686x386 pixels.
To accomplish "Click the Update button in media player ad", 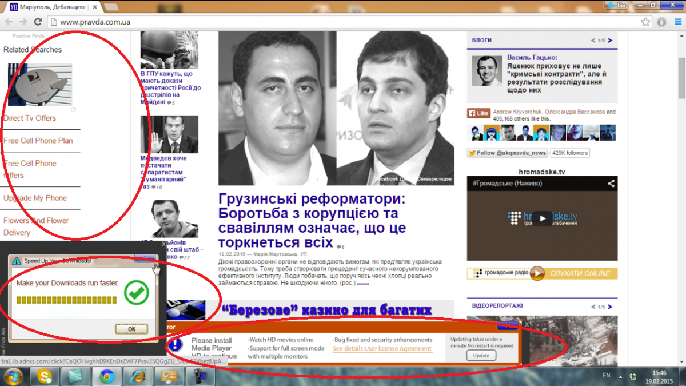I will pyautogui.click(x=481, y=356).
